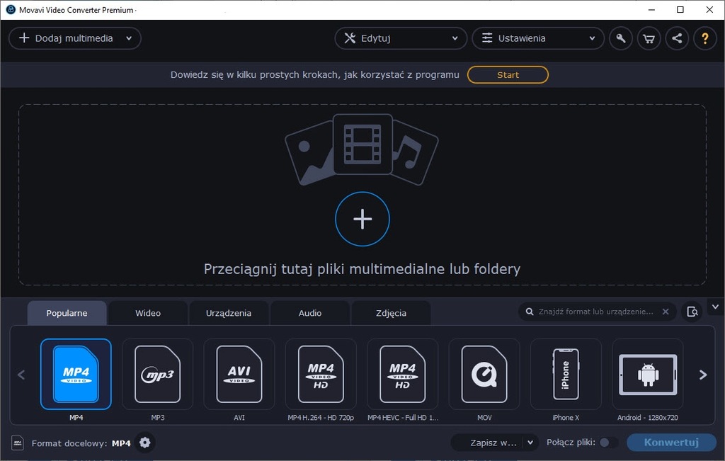The image size is (725, 461).
Task: Show previous presets with the left arrow
Action: (21, 375)
